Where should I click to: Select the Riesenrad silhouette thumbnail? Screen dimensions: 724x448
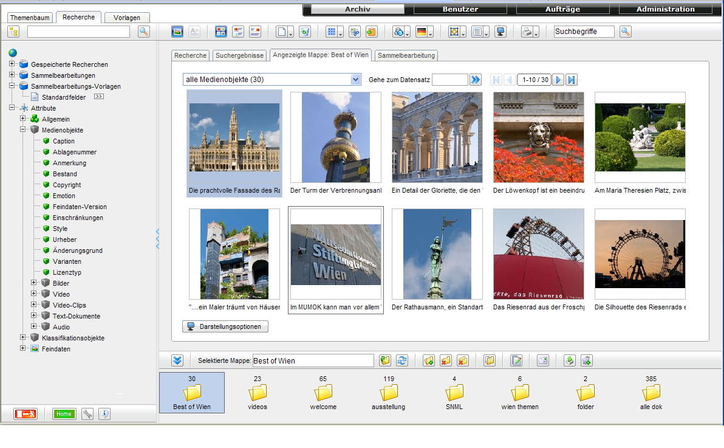pos(640,254)
